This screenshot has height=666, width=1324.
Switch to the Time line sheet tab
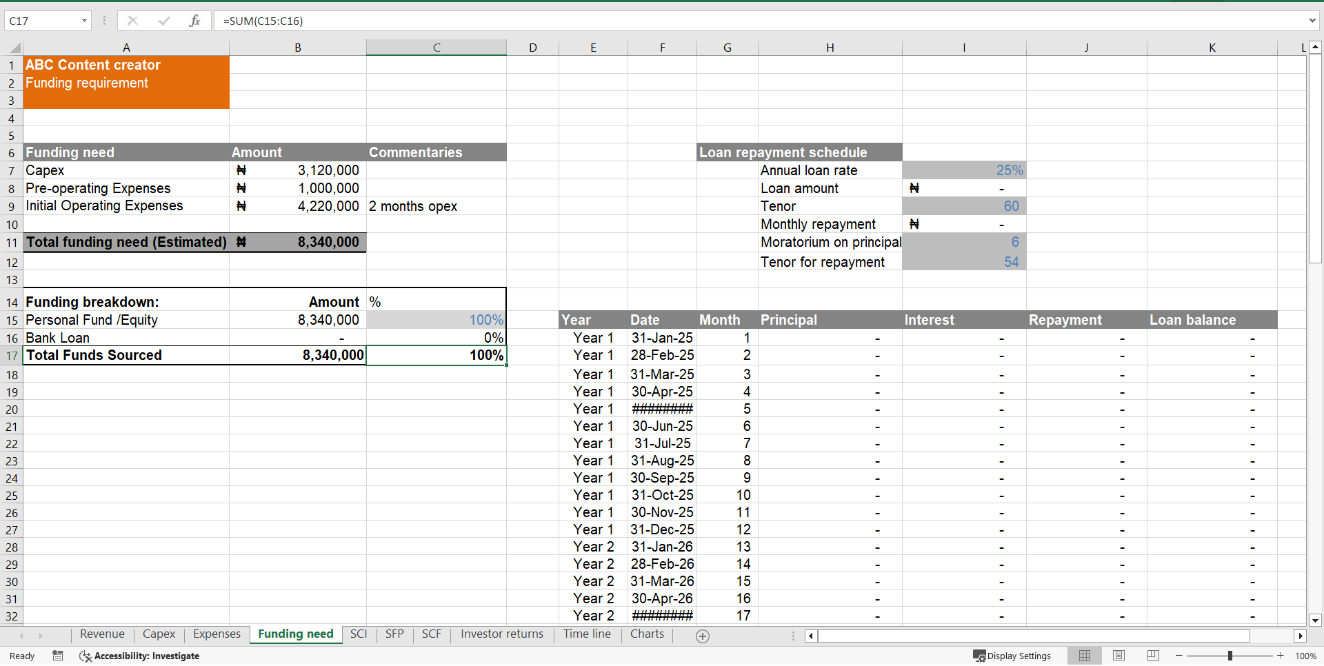click(x=587, y=634)
